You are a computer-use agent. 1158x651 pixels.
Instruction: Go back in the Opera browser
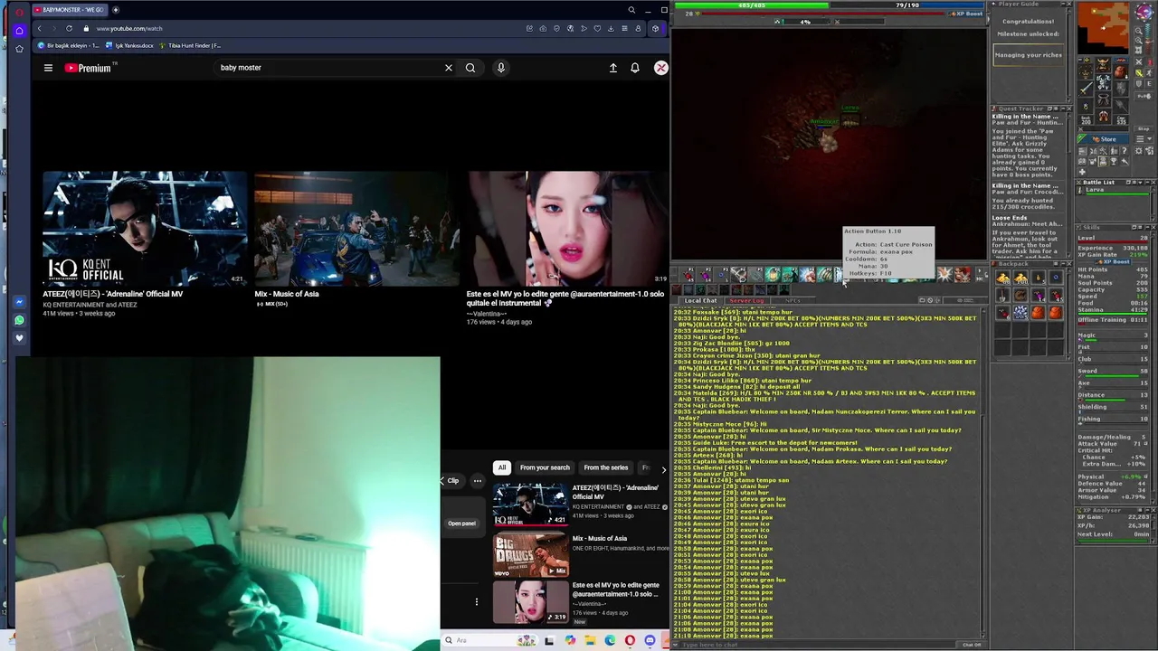pos(39,28)
